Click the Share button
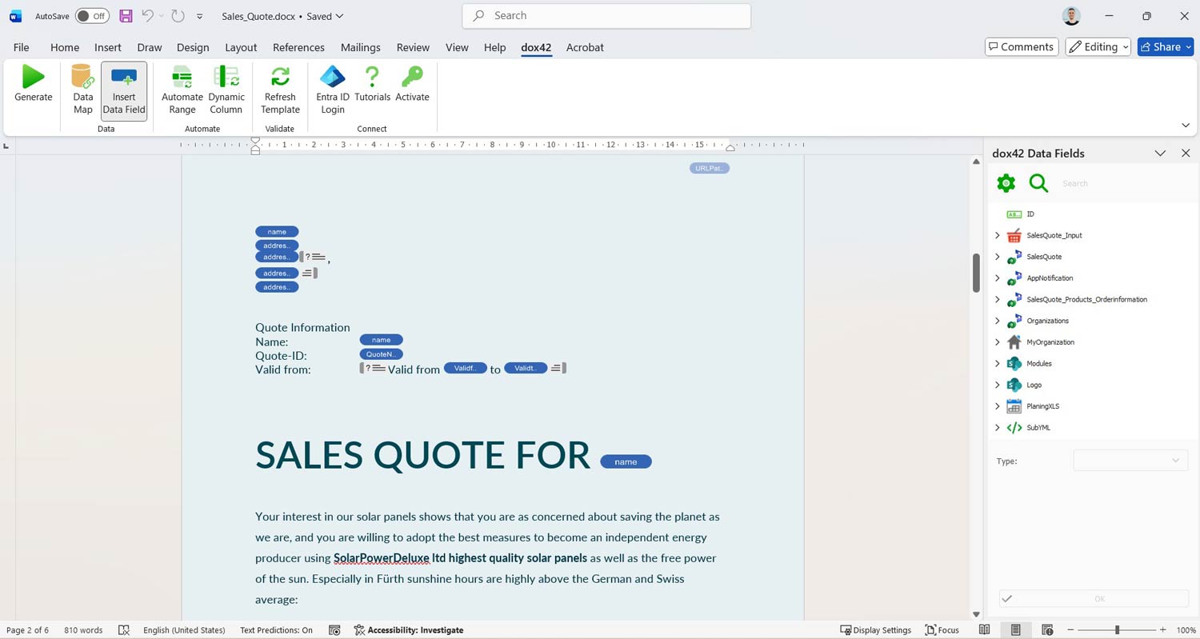Image resolution: width=1200 pixels, height=639 pixels. [x=1165, y=46]
